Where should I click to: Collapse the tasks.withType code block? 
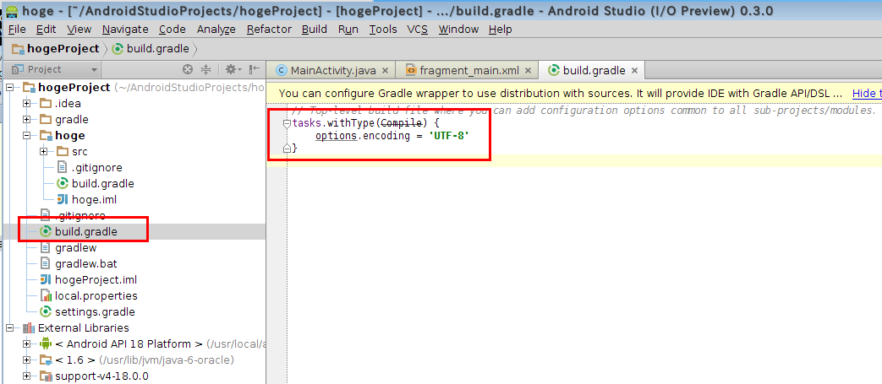pyautogui.click(x=287, y=123)
